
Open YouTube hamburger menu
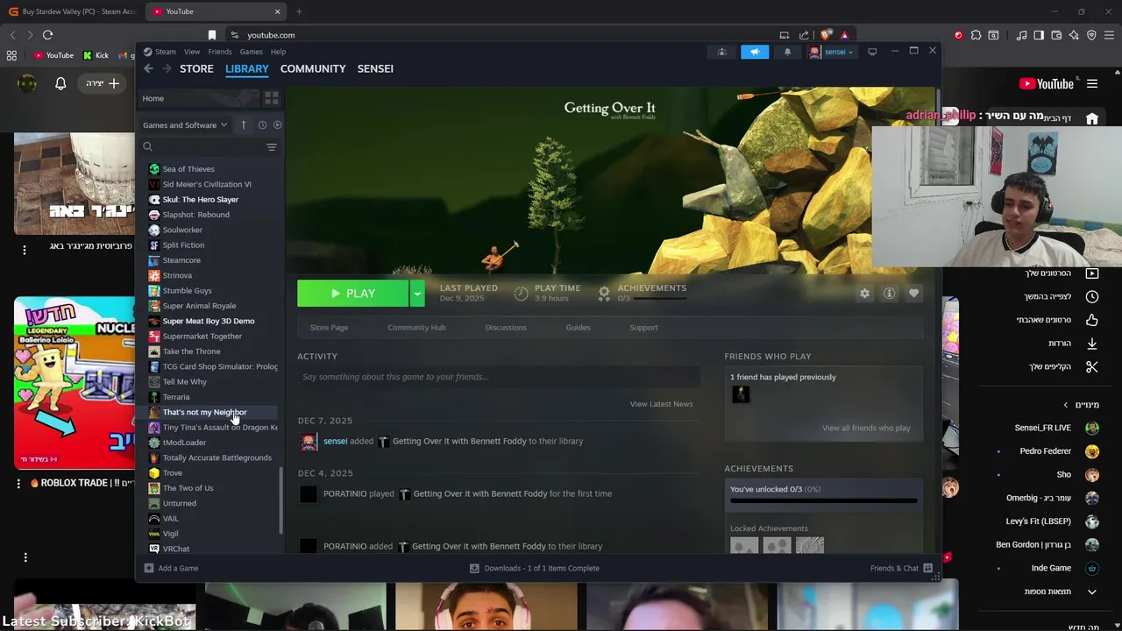(x=1092, y=84)
